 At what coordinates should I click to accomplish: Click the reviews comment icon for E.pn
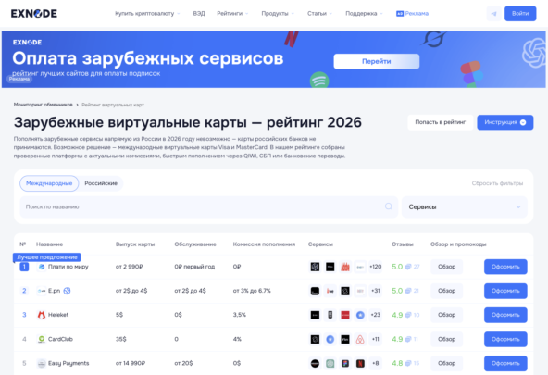click(408, 291)
